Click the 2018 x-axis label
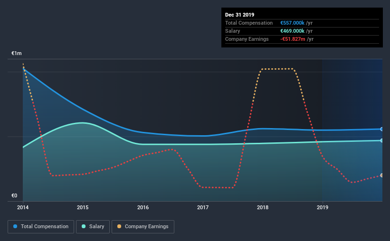The height and width of the screenshot is (241, 390). (263, 207)
